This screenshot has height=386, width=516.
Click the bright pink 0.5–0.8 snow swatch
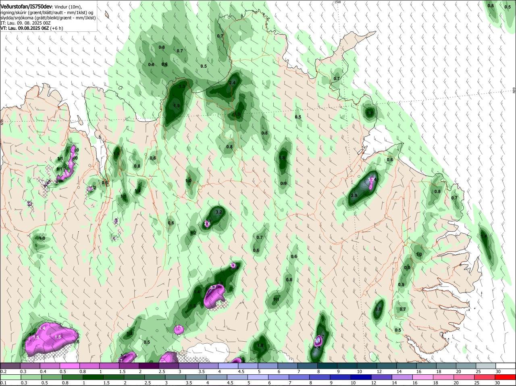click(70, 365)
